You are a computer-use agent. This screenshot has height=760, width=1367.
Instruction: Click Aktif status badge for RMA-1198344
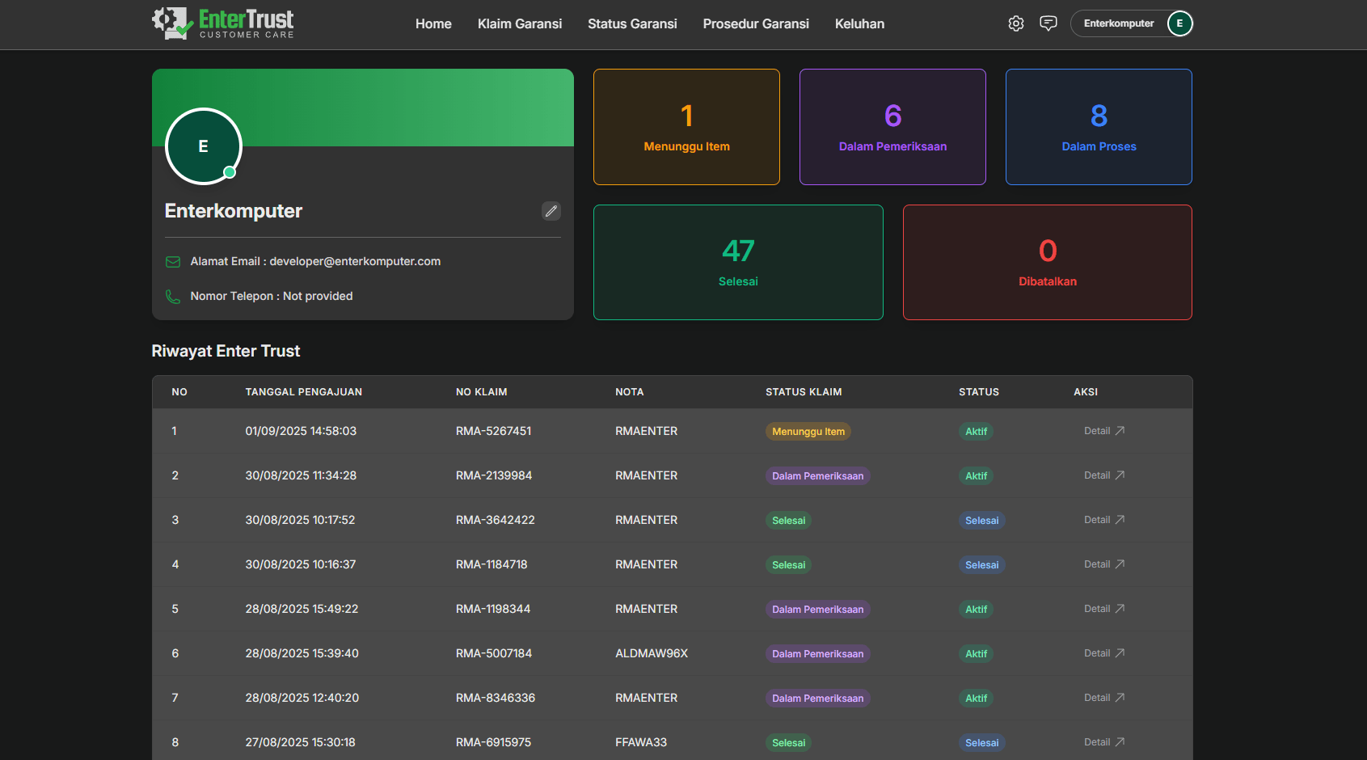(976, 610)
